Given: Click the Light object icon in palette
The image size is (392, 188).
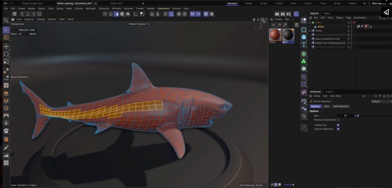Looking at the screenshot, I should [304, 116].
